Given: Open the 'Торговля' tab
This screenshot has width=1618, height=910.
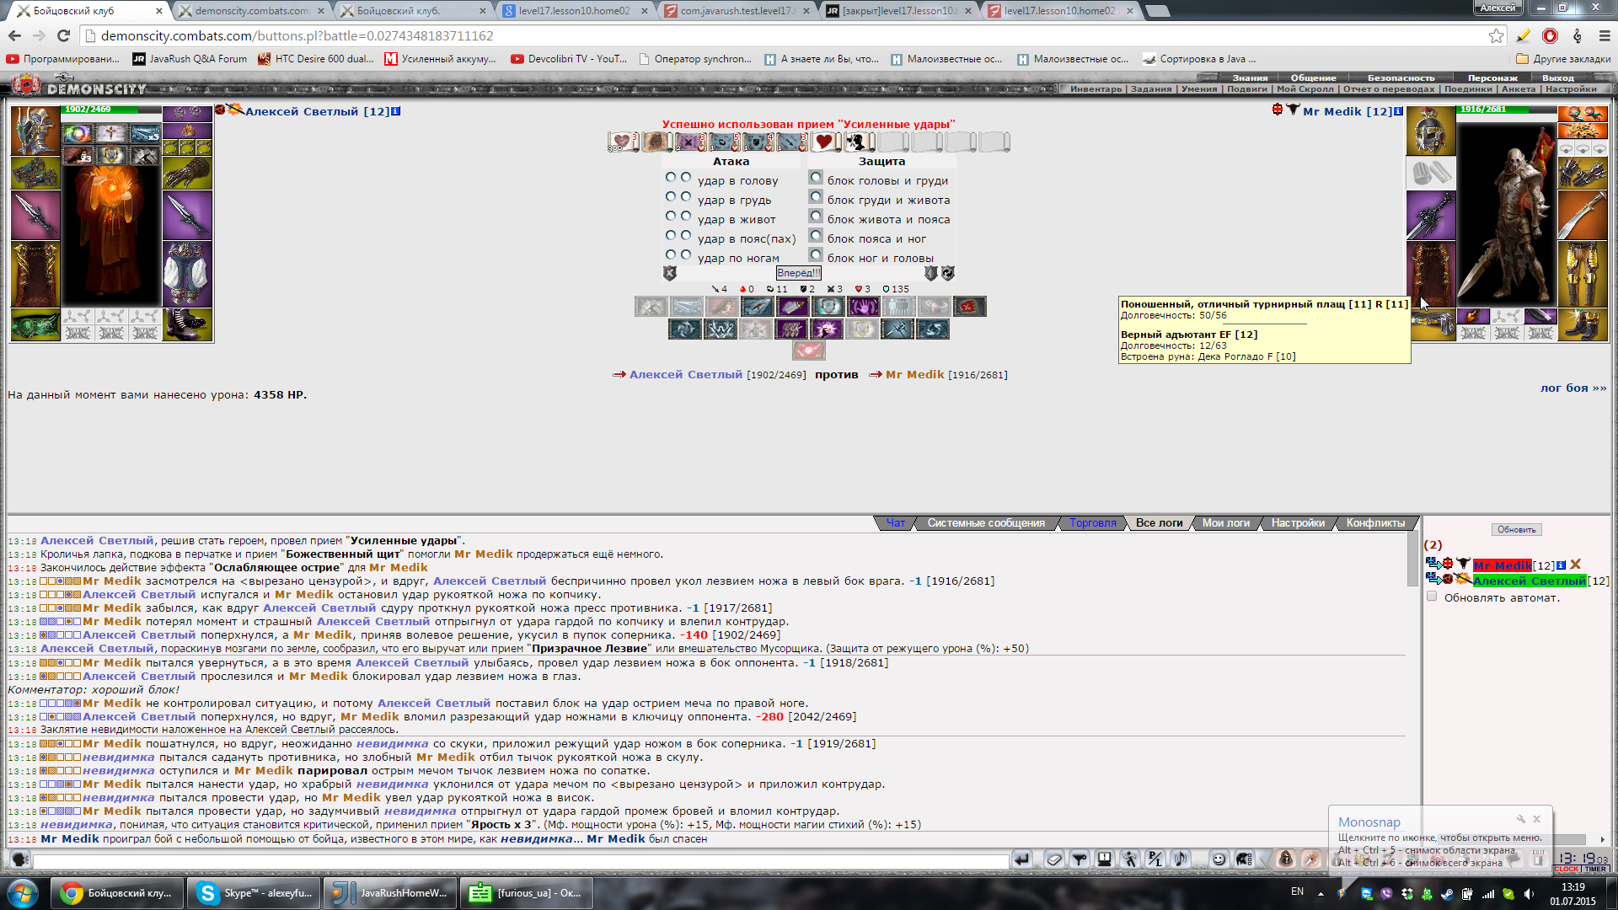Looking at the screenshot, I should click(x=1093, y=523).
